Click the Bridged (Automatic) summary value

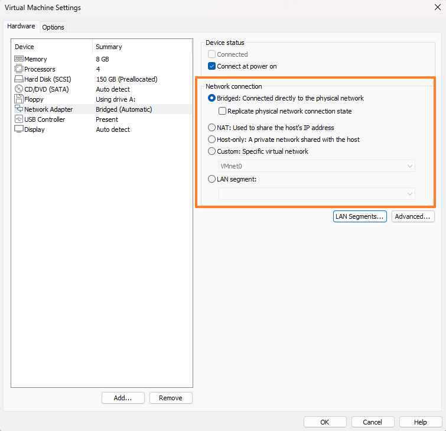click(124, 109)
